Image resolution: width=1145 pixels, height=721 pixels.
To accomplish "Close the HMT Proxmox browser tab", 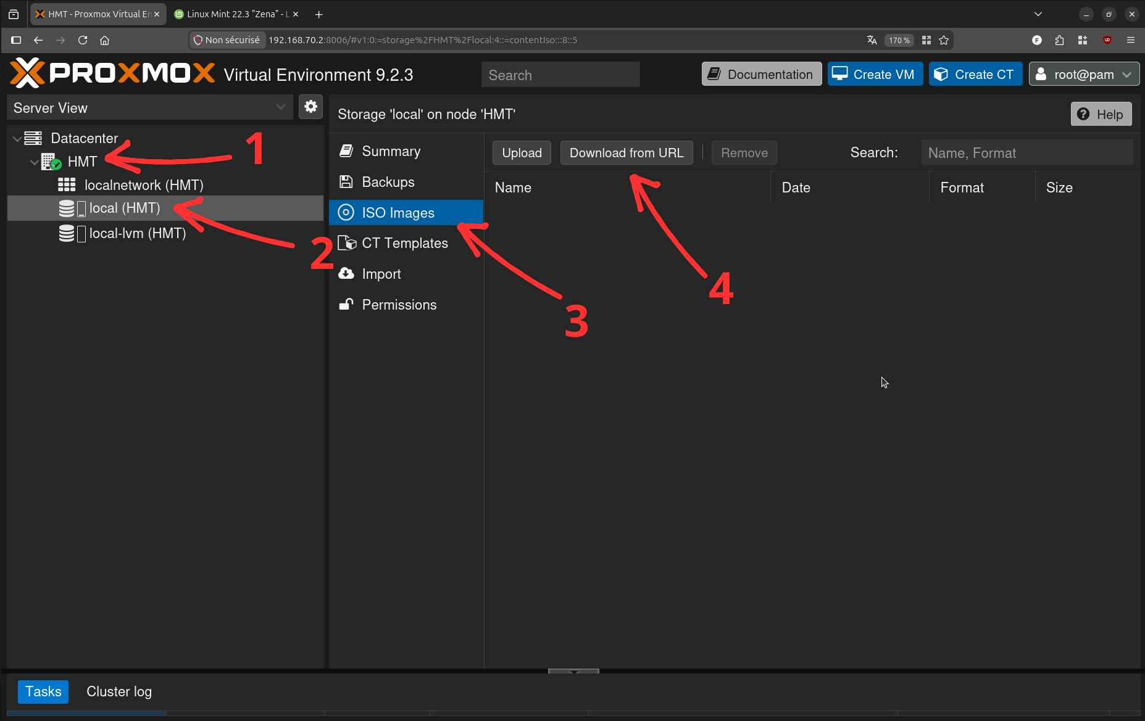I will (157, 14).
